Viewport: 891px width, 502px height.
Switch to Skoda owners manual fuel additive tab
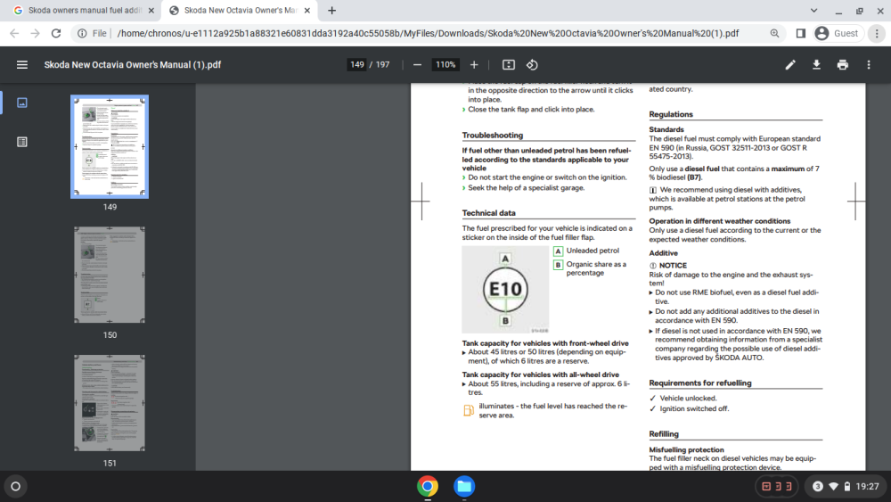pos(84,10)
